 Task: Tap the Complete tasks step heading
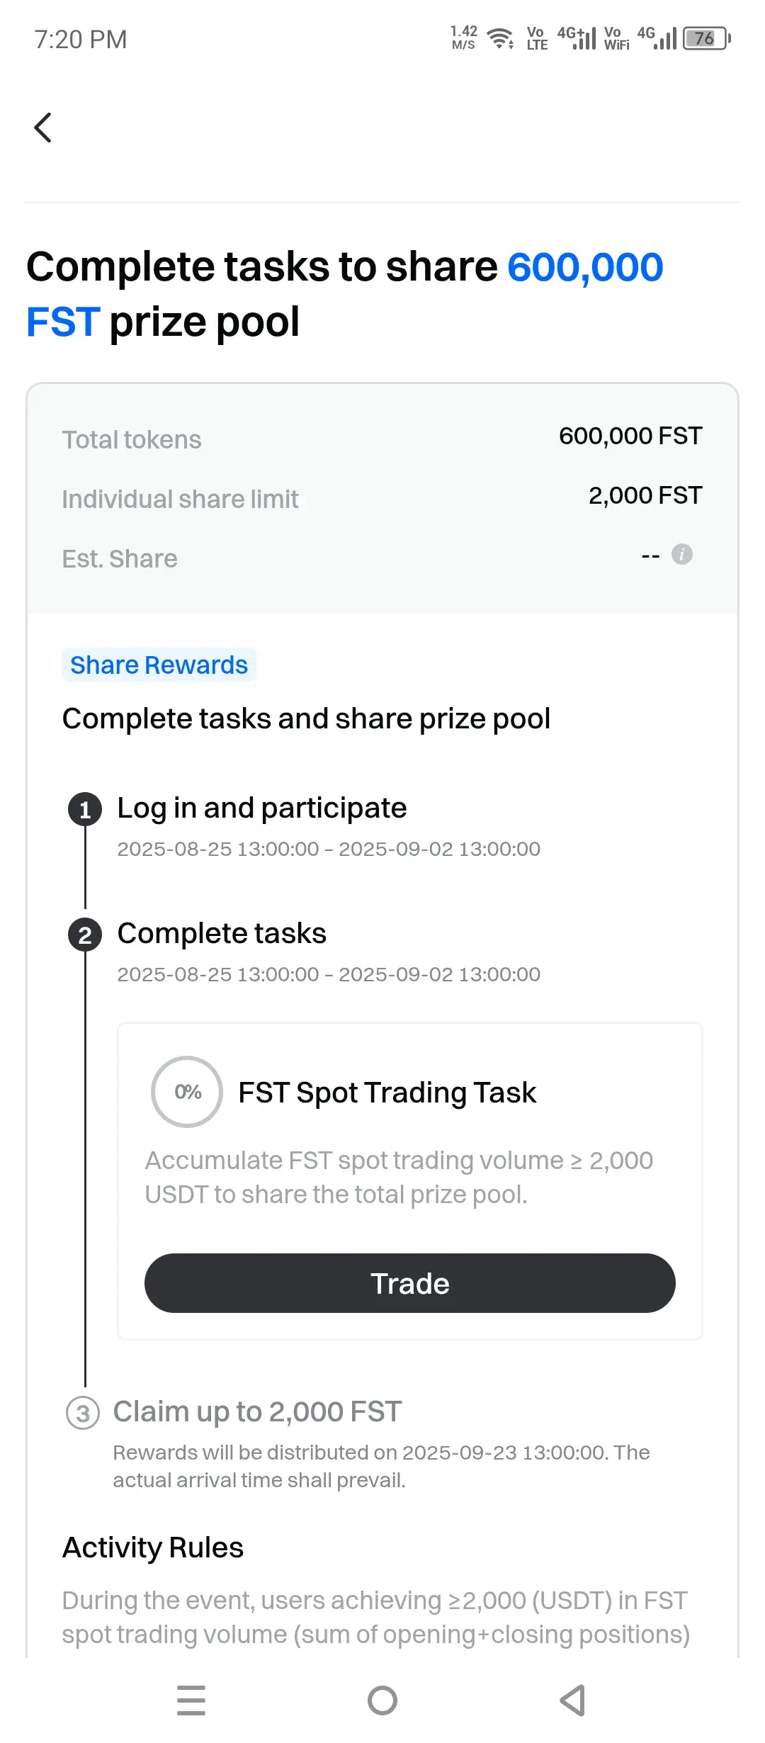tap(222, 933)
